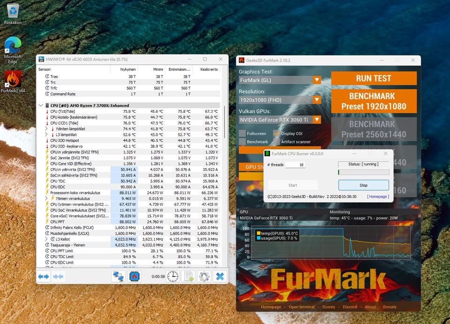
Task: Toggle the Display OSI checkbox
Action: click(277, 133)
